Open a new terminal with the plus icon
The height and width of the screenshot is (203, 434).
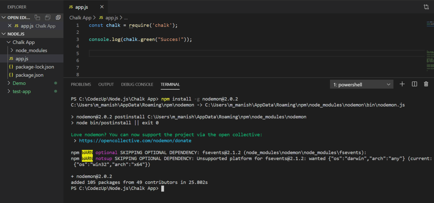coord(402,84)
